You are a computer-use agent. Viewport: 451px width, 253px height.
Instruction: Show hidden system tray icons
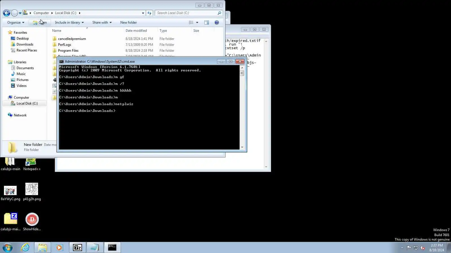(402, 248)
